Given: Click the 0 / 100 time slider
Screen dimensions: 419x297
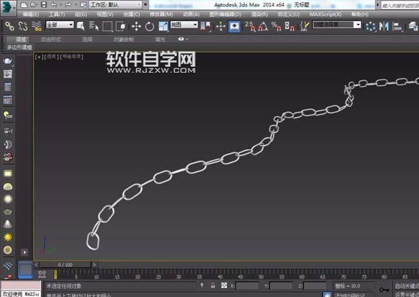Looking at the screenshot, I should click(64, 264).
